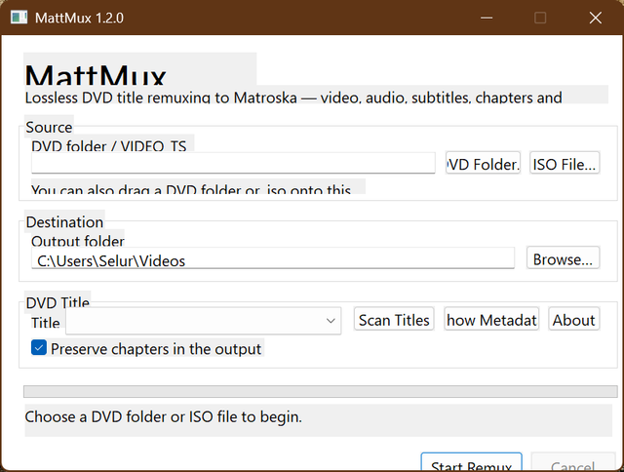The width and height of the screenshot is (624, 472).
Task: Click the MattMux app icon in title bar
Action: [19, 18]
